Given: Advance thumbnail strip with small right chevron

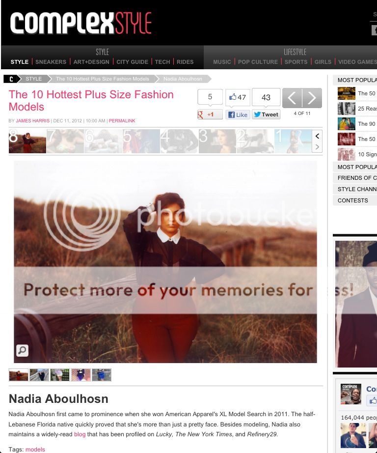Looking at the screenshot, I should click(317, 147).
